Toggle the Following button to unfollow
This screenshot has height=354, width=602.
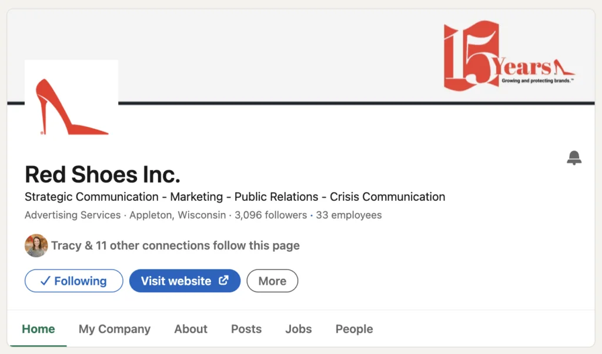click(x=73, y=281)
